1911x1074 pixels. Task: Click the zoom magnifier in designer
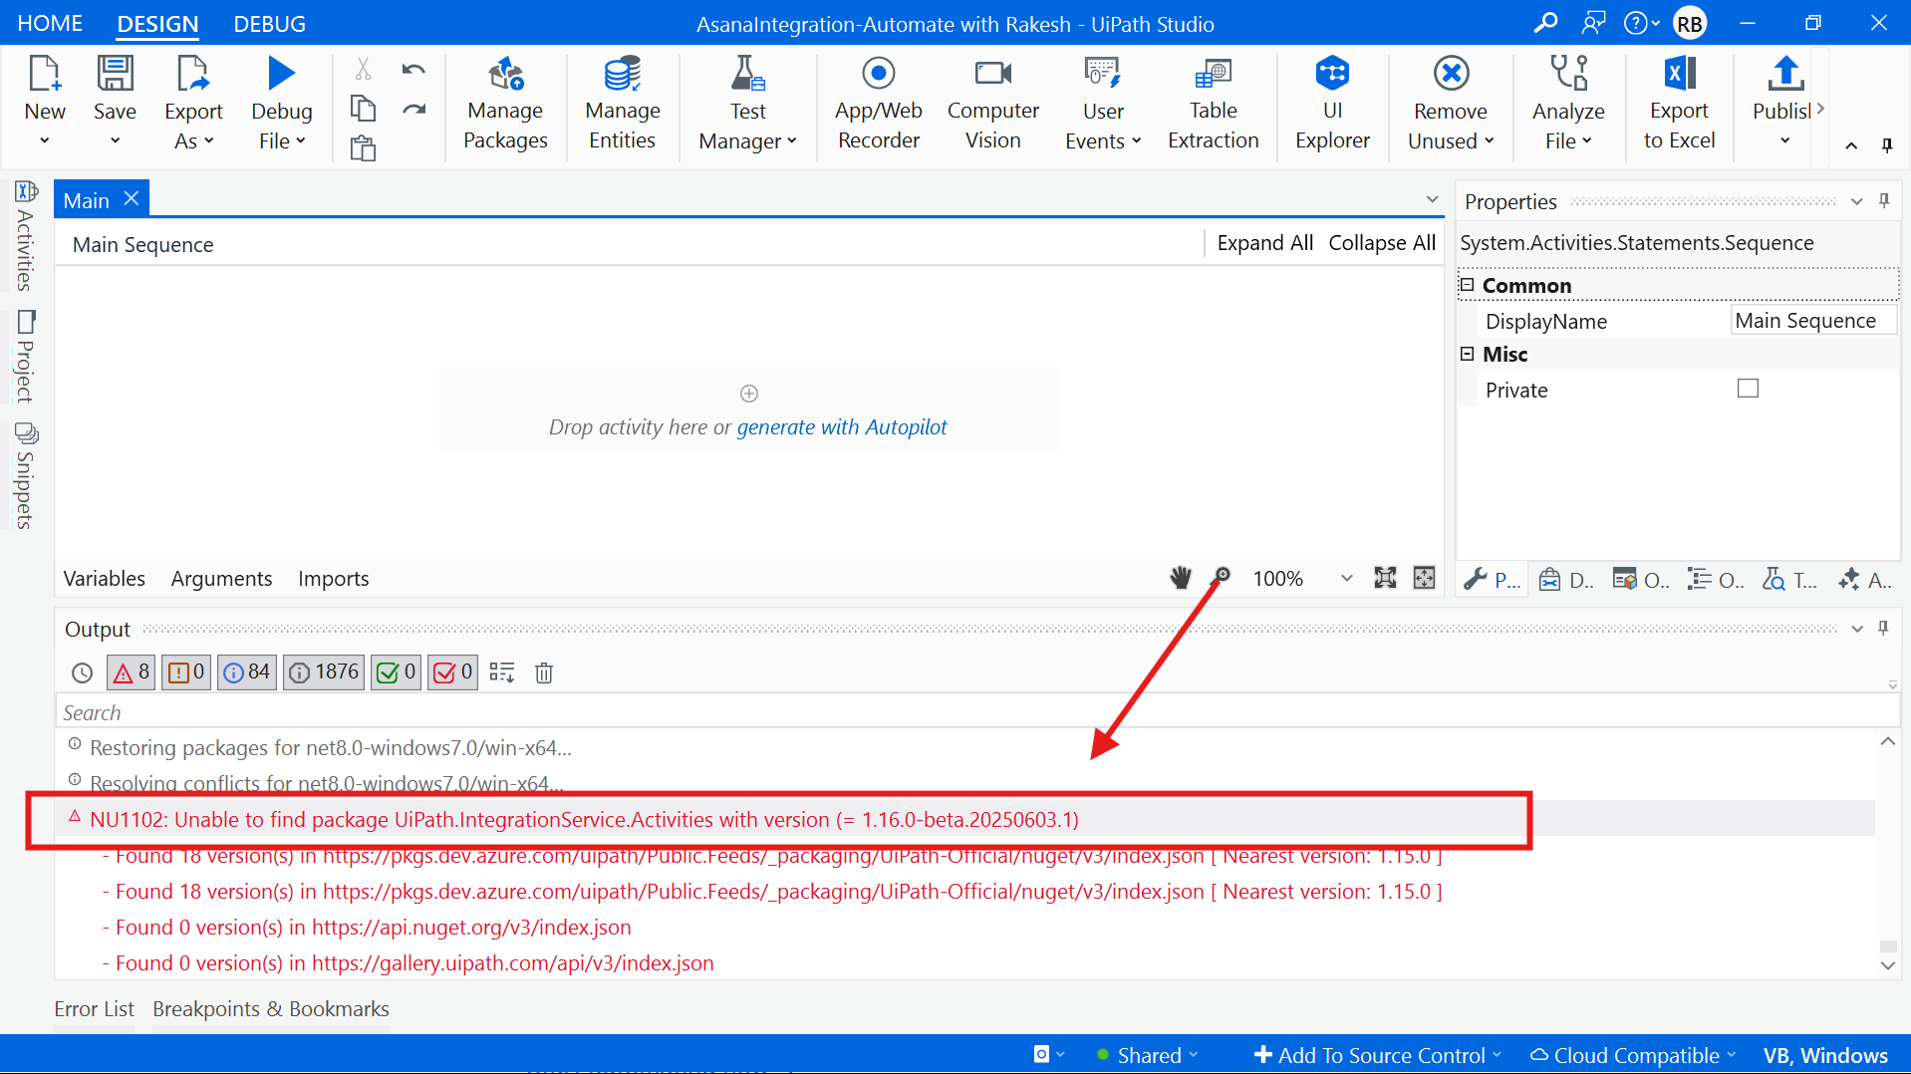pos(1221,578)
